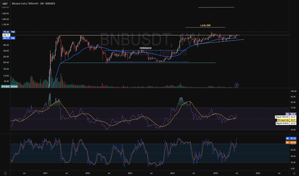
Task: Click the Regular Bearish 56.67 label
Action: pyautogui.click(x=286, y=117)
